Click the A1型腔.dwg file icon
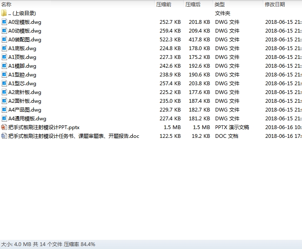This screenshot has height=249, width=302. (x=4, y=74)
